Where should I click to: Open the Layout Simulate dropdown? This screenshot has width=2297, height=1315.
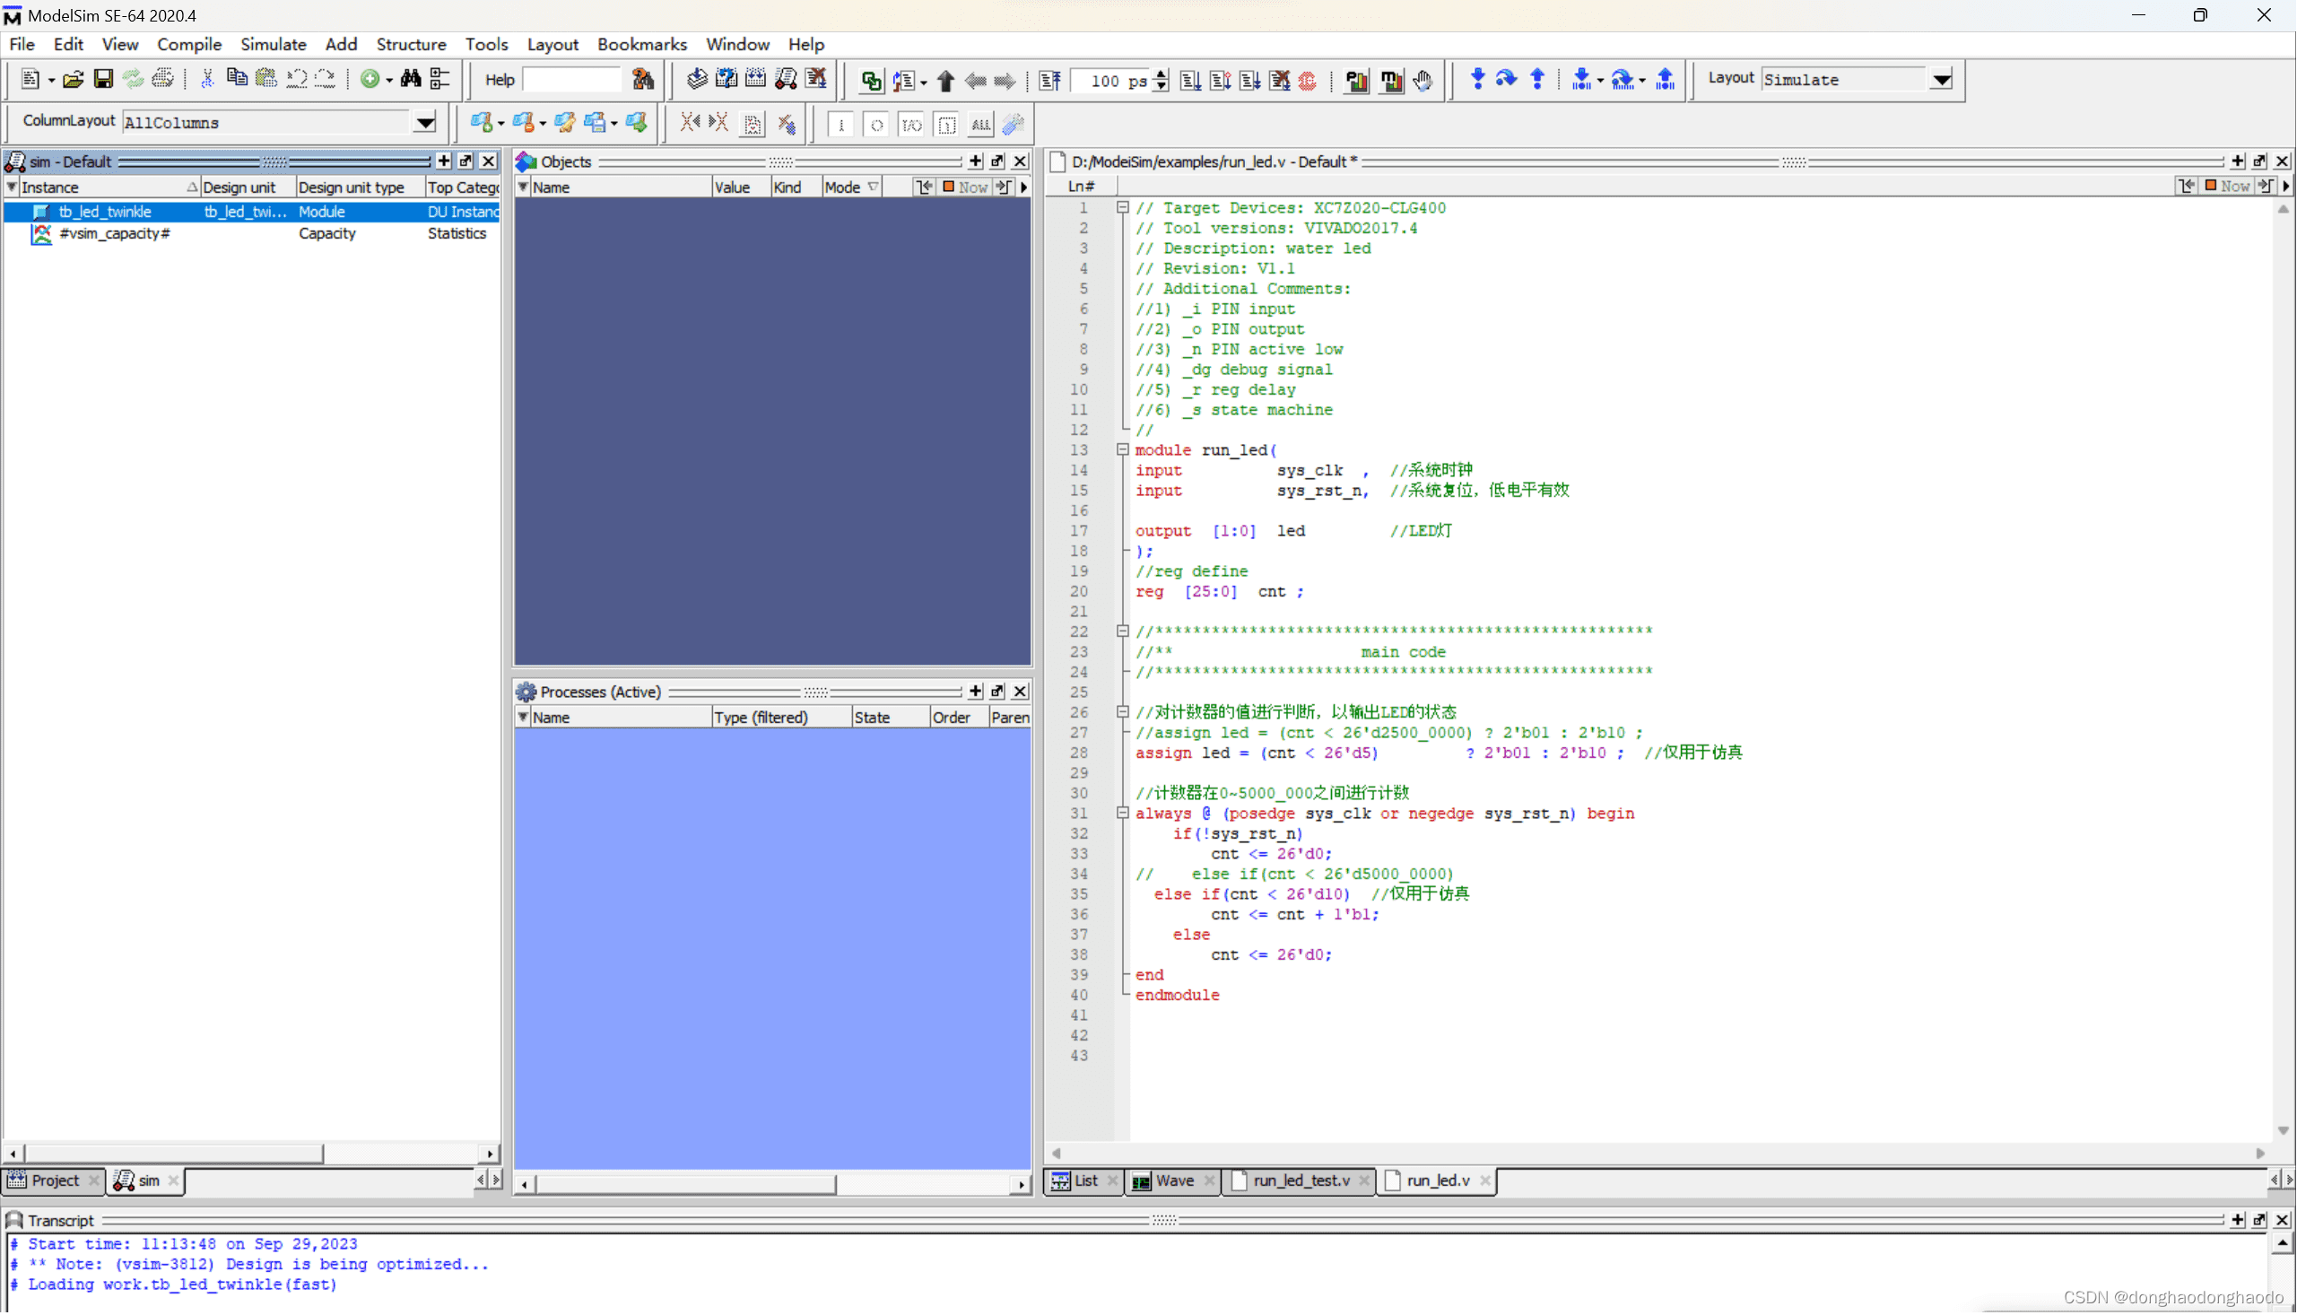pos(1942,80)
